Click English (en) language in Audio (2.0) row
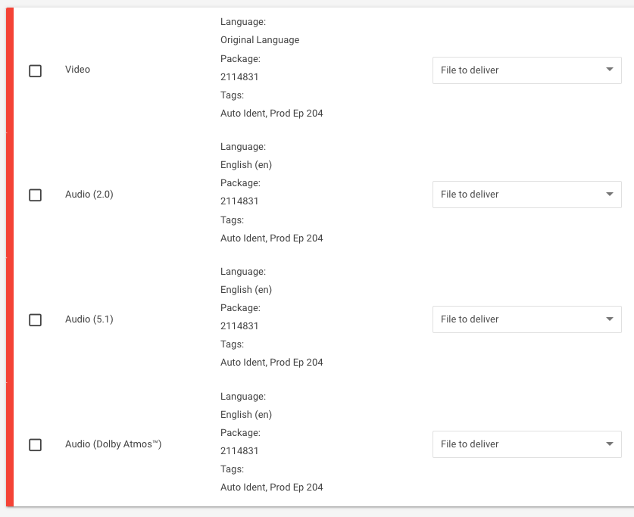This screenshot has width=634, height=517. (x=246, y=165)
